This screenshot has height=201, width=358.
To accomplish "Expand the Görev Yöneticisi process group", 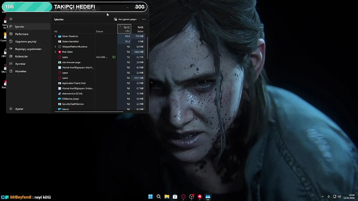I will [55, 36].
